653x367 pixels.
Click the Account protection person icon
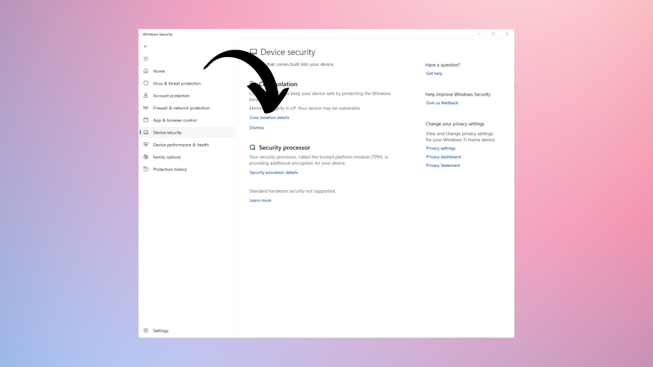(146, 96)
